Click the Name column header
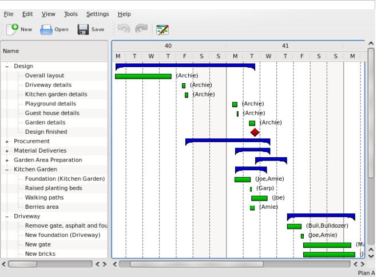The height and width of the screenshot is (277, 377). coord(54,51)
